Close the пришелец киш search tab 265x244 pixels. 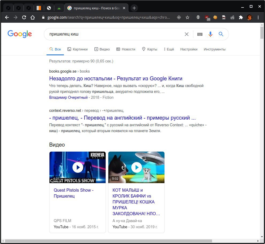point(124,8)
